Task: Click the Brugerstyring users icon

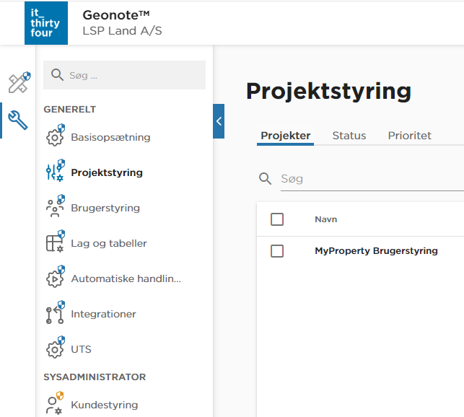Action: (x=55, y=208)
